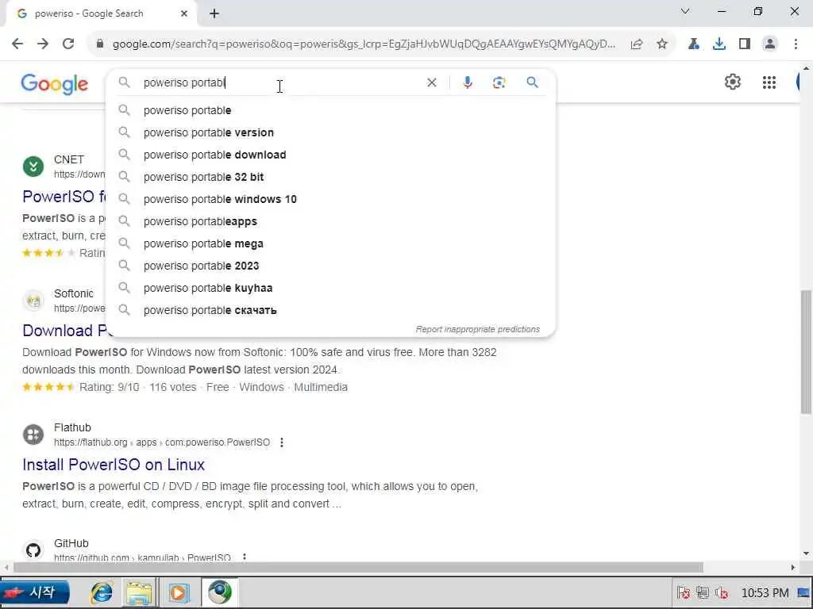Open the Start (시작) button
The width and height of the screenshot is (813, 609).
coord(35,592)
